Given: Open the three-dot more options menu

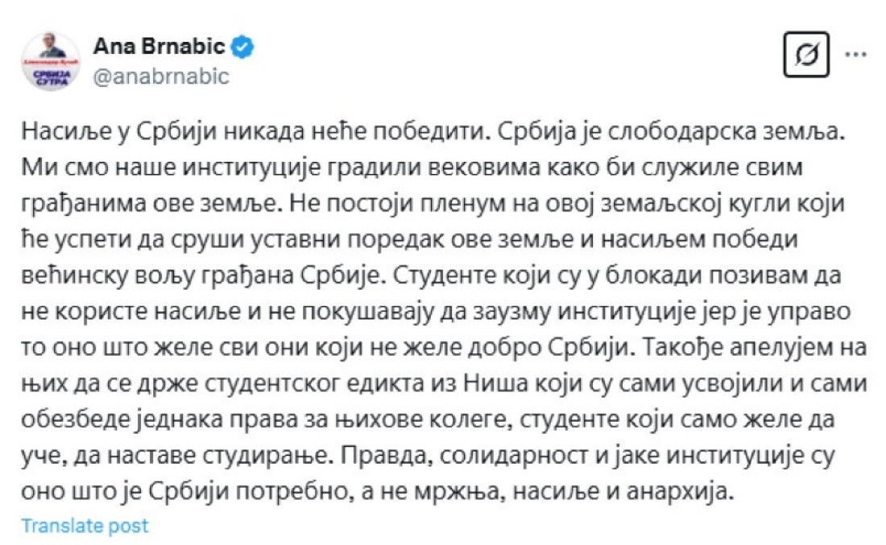Looking at the screenshot, I should 855,55.
